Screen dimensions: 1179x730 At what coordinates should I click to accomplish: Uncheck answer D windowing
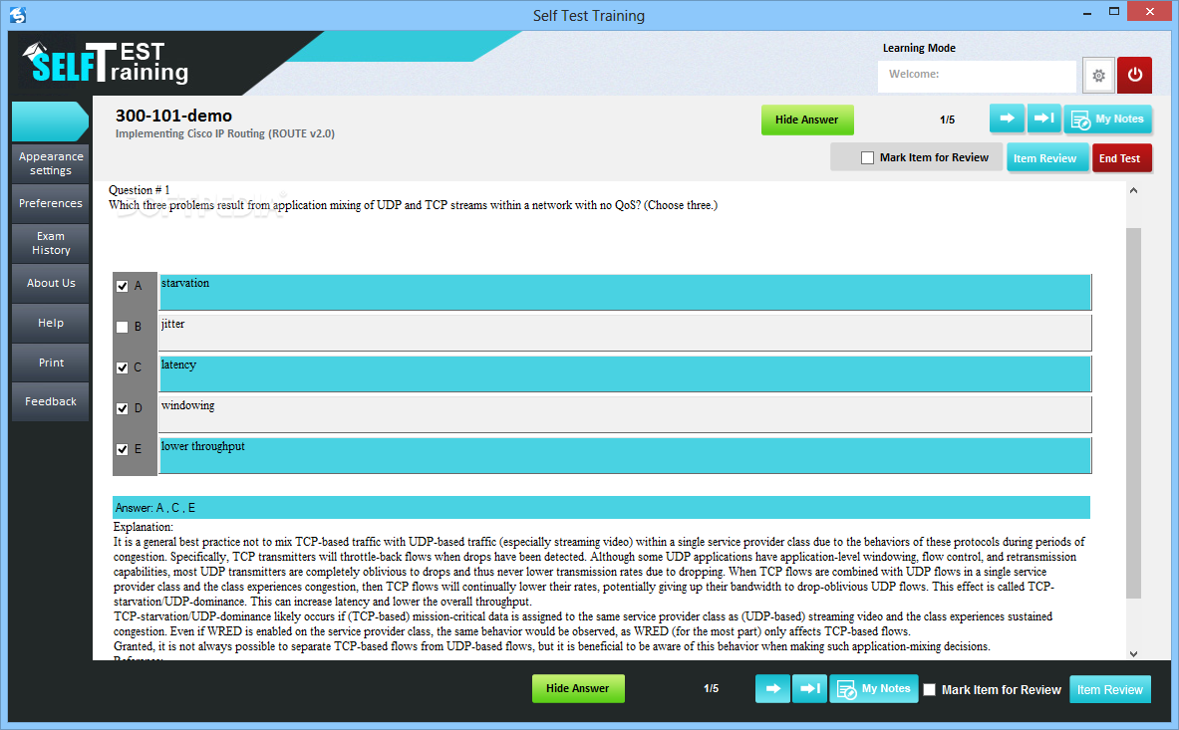(122, 408)
